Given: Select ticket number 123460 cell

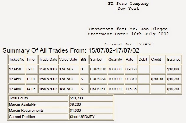Looking at the screenshot, I should coord(17,89).
